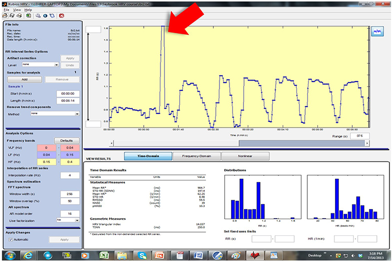Click the RR series view icon right of graph
The height and width of the screenshot is (262, 392).
377,31
